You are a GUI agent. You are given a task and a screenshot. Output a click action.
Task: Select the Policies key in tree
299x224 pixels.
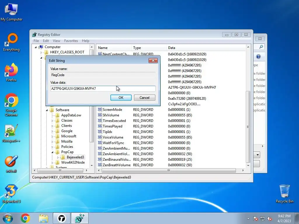pyautogui.click(x=67, y=147)
